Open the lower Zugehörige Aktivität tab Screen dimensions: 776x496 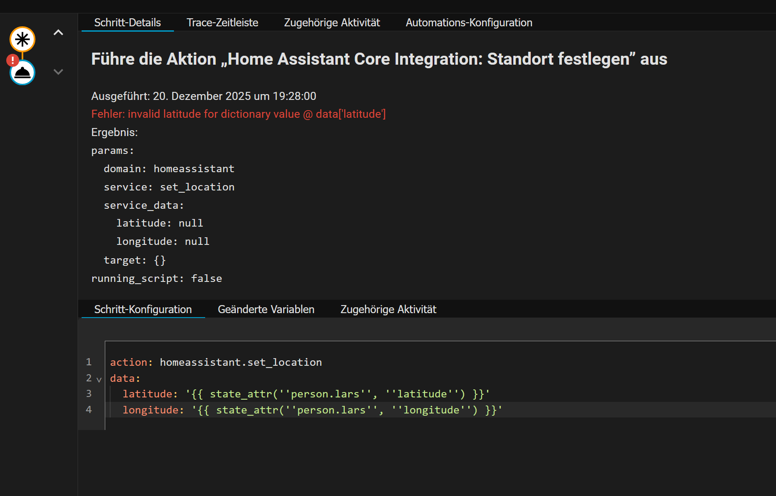click(x=388, y=310)
